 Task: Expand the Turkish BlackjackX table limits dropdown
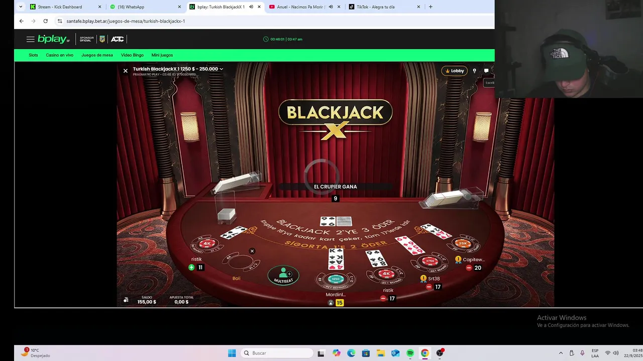point(221,69)
